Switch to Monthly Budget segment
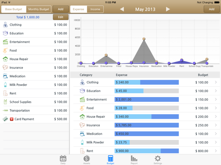Viewport: 221px width, 165px height. click(x=39, y=9)
